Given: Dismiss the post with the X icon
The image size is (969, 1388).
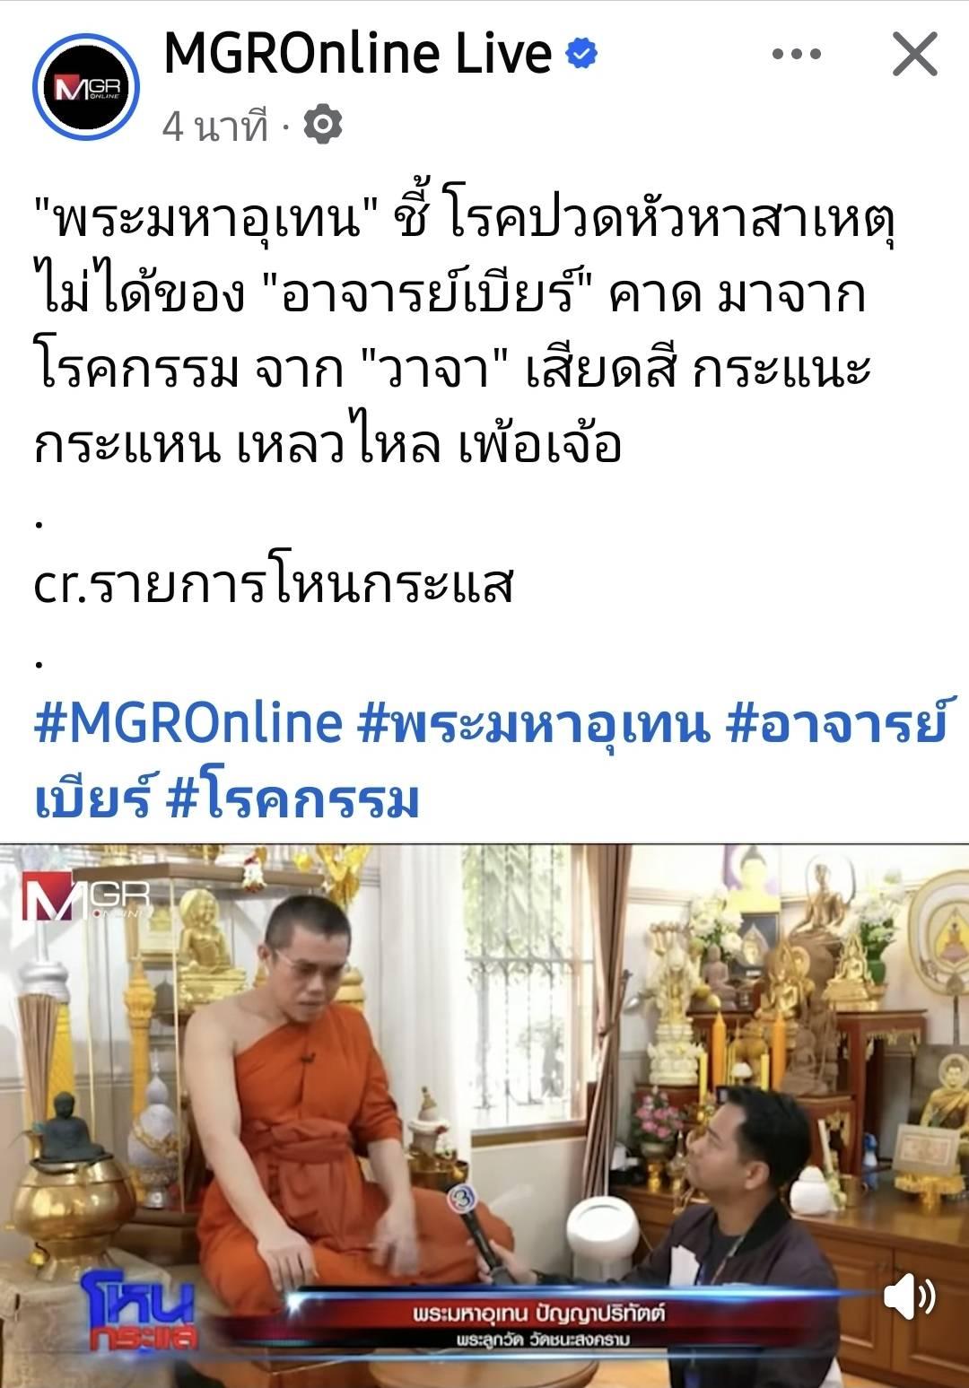Looking at the screenshot, I should pos(915,55).
